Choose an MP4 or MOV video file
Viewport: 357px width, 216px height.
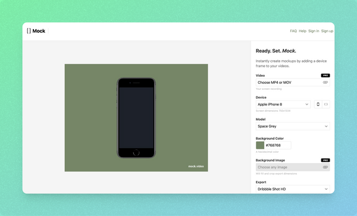(293, 82)
